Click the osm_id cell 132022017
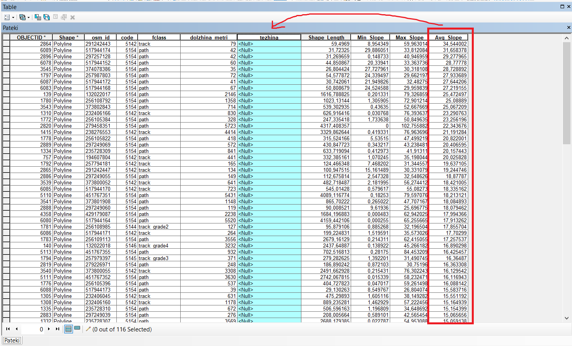572x346 pixels. [x=101, y=94]
